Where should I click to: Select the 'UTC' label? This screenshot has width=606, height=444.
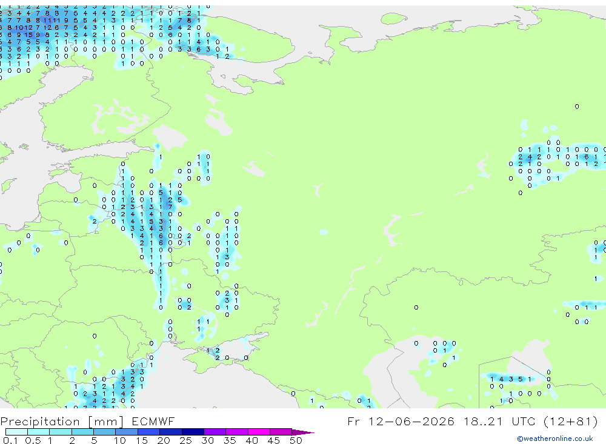click(524, 421)
